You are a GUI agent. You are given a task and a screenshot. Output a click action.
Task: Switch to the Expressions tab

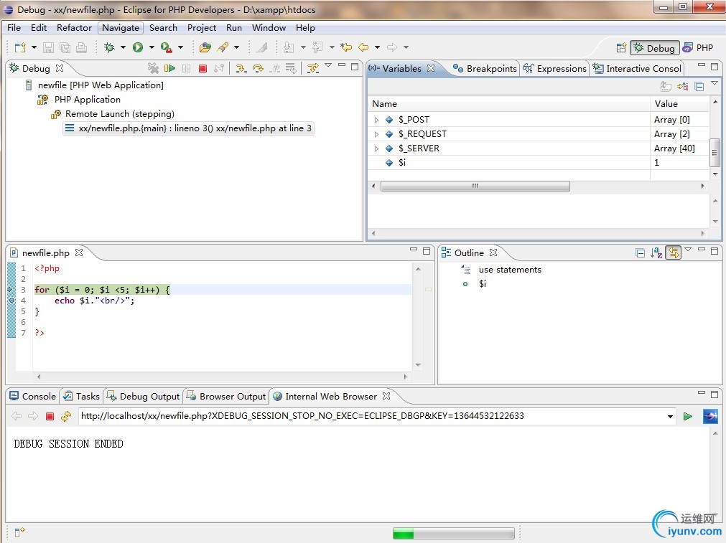click(x=554, y=68)
